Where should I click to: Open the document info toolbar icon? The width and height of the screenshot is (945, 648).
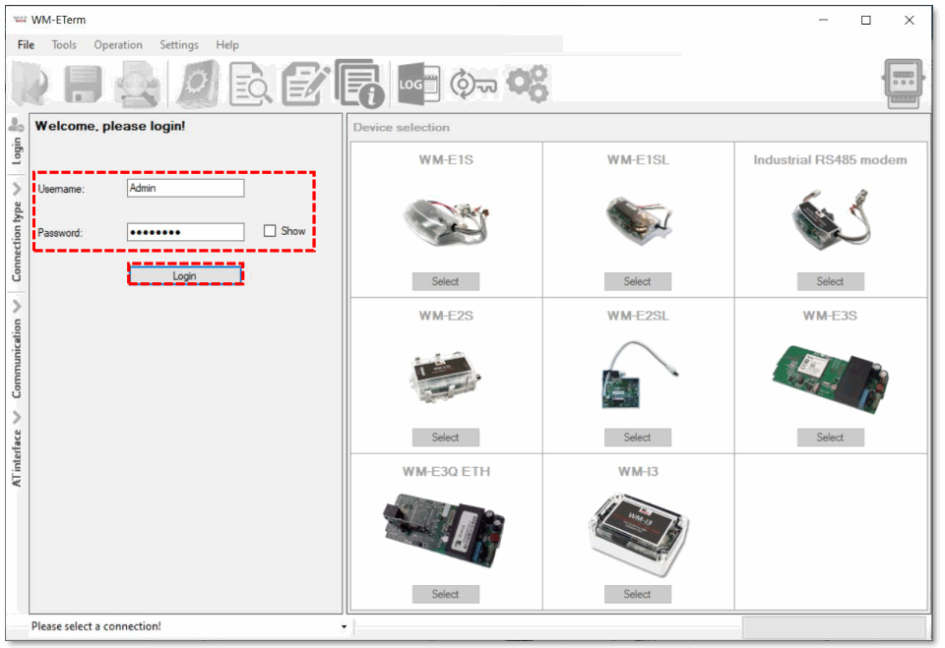click(x=358, y=83)
